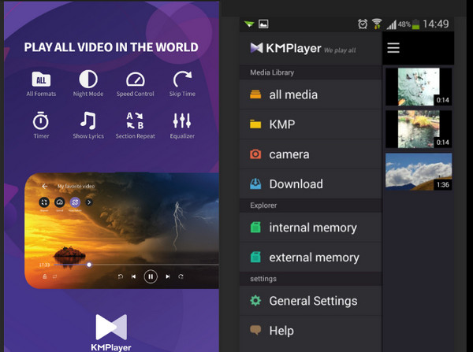
Task: Click the purple highlighted round icon in preview
Action: point(75,202)
